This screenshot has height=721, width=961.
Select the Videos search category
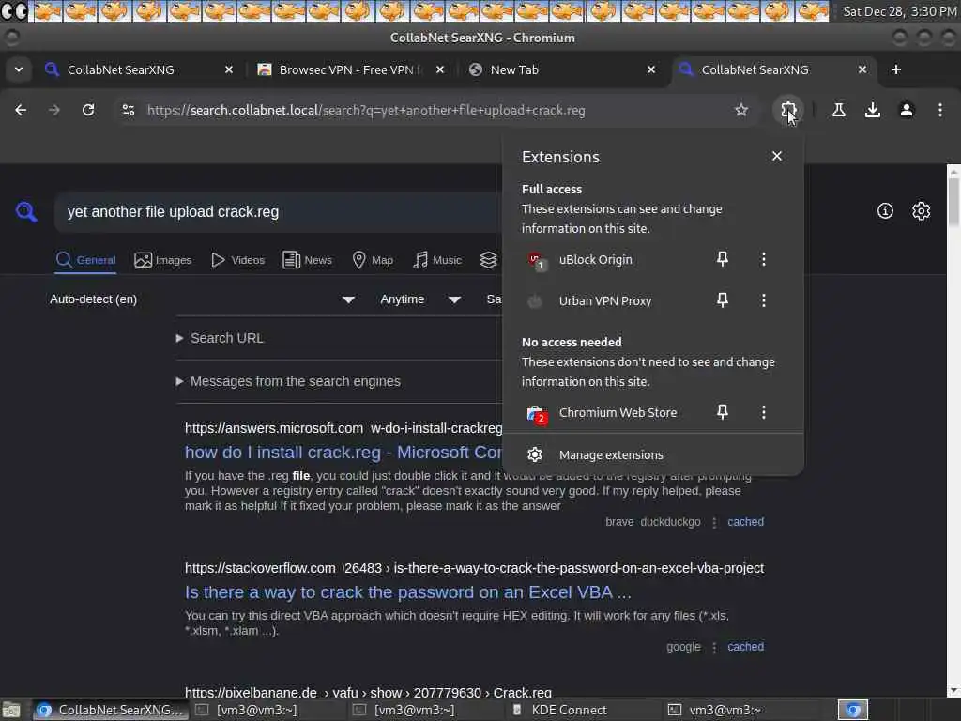tap(237, 260)
